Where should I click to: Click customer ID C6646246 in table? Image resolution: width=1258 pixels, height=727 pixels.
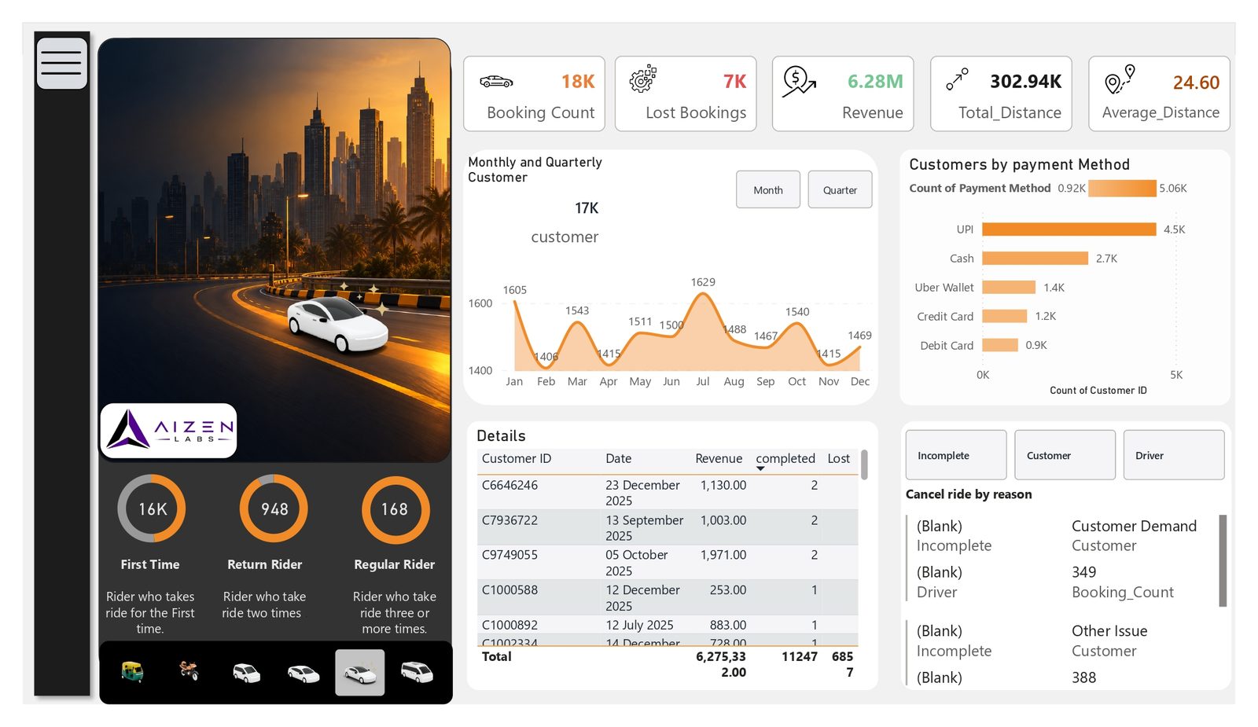pyautogui.click(x=509, y=485)
